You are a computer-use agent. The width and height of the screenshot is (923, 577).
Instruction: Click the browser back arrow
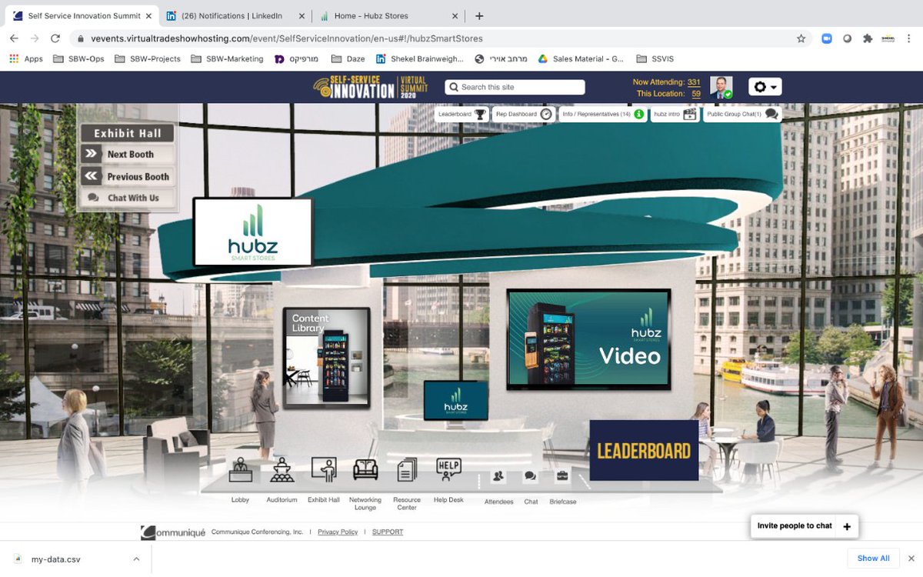pyautogui.click(x=14, y=38)
